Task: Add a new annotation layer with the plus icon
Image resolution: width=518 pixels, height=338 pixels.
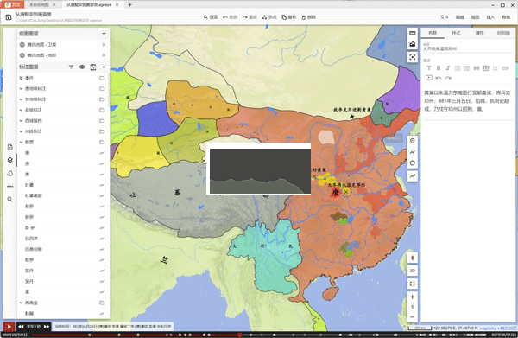Action: (104, 67)
